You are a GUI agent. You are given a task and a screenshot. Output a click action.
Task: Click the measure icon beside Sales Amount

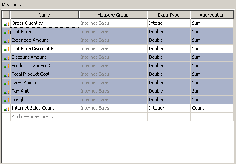point(6,83)
